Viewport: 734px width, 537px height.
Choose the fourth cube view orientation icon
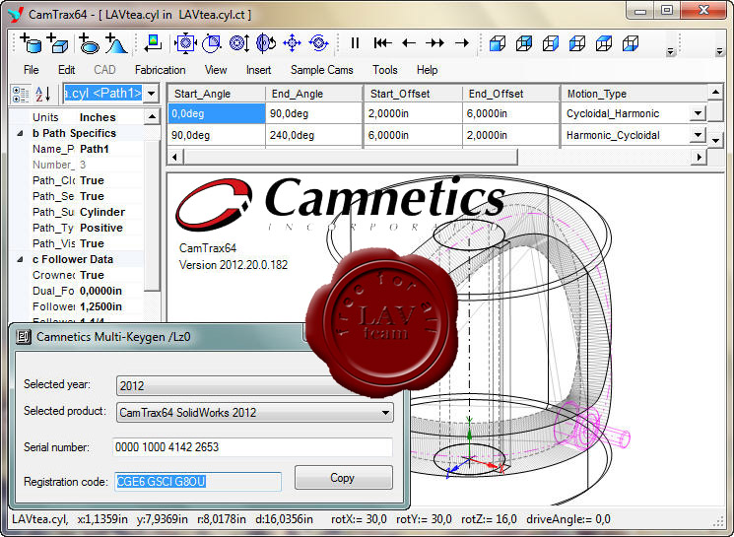[x=577, y=43]
